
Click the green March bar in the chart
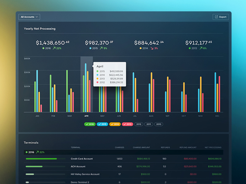point(67,91)
